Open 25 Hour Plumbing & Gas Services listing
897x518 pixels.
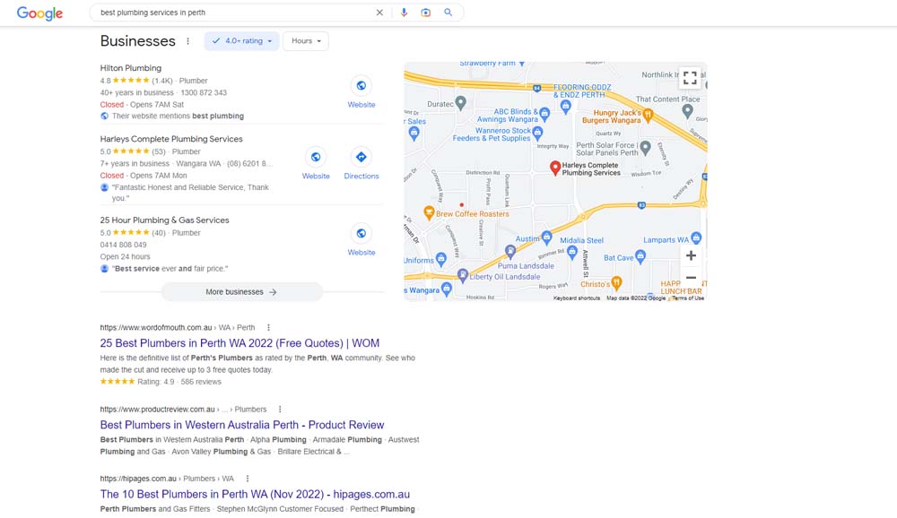click(165, 220)
